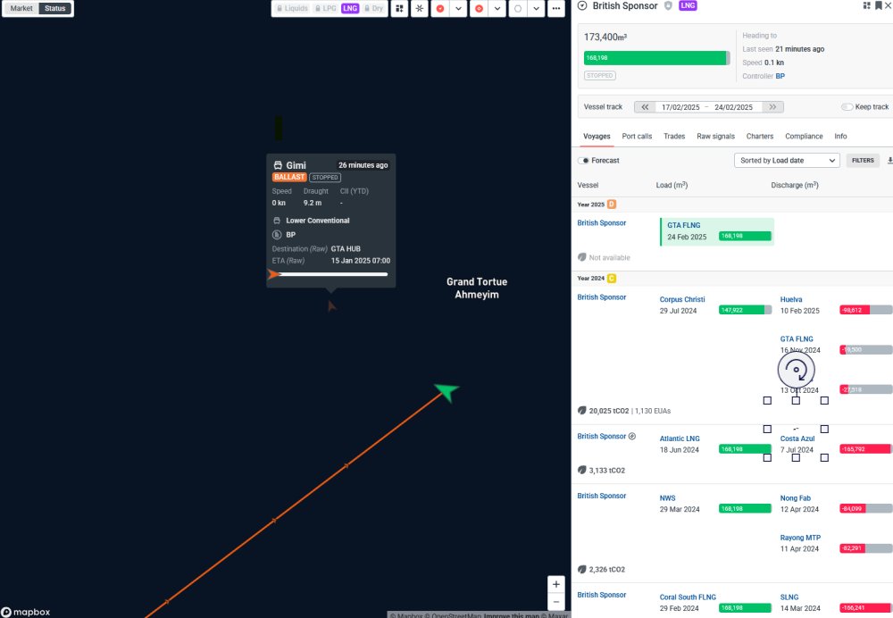Open the Trades tab
This screenshot has width=893, height=618.
[x=674, y=137]
